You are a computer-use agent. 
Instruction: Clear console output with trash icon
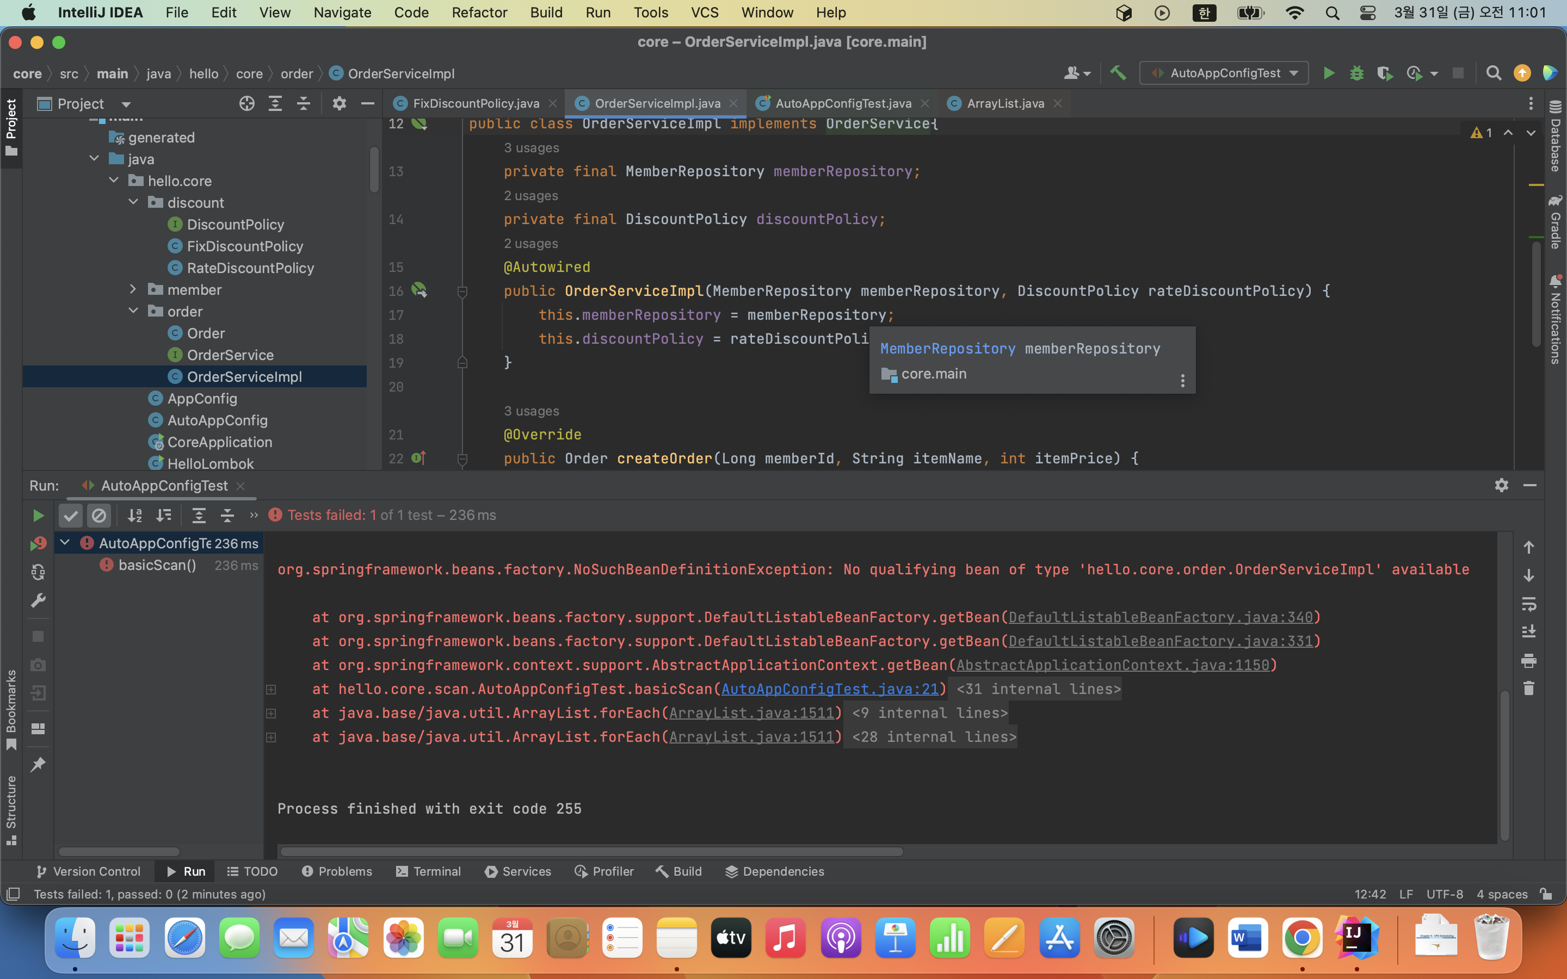(x=1529, y=688)
